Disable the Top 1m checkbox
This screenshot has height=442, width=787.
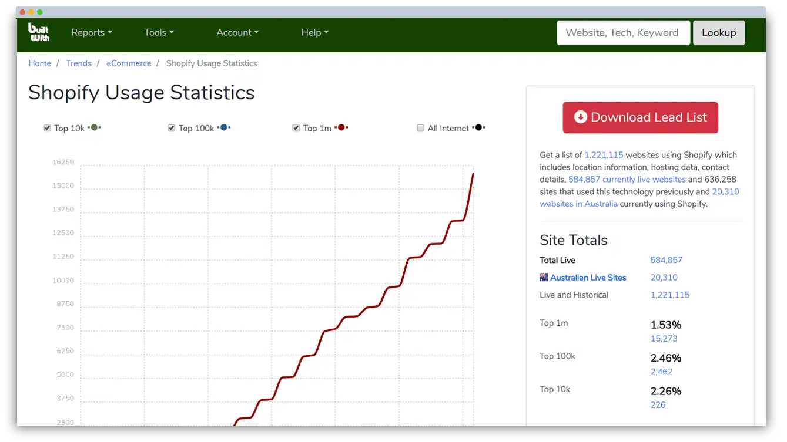click(296, 128)
